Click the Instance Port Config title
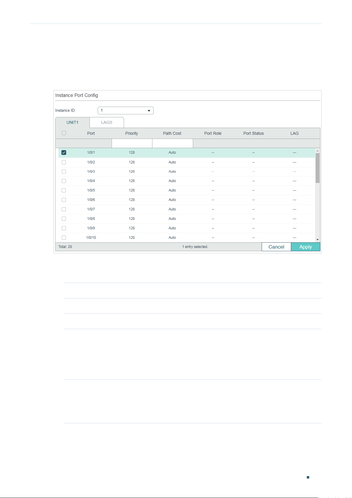 (x=76, y=95)
